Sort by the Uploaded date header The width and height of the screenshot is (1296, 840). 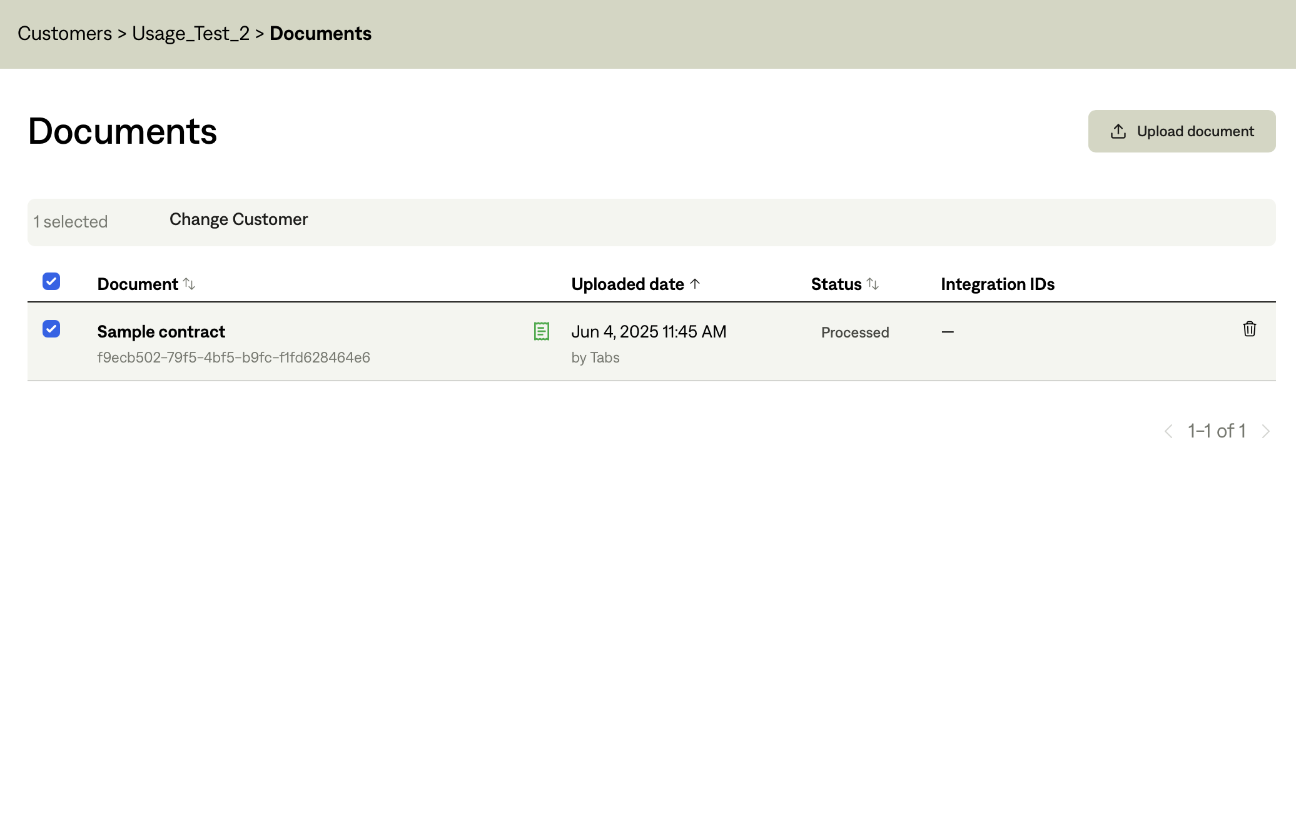point(627,284)
